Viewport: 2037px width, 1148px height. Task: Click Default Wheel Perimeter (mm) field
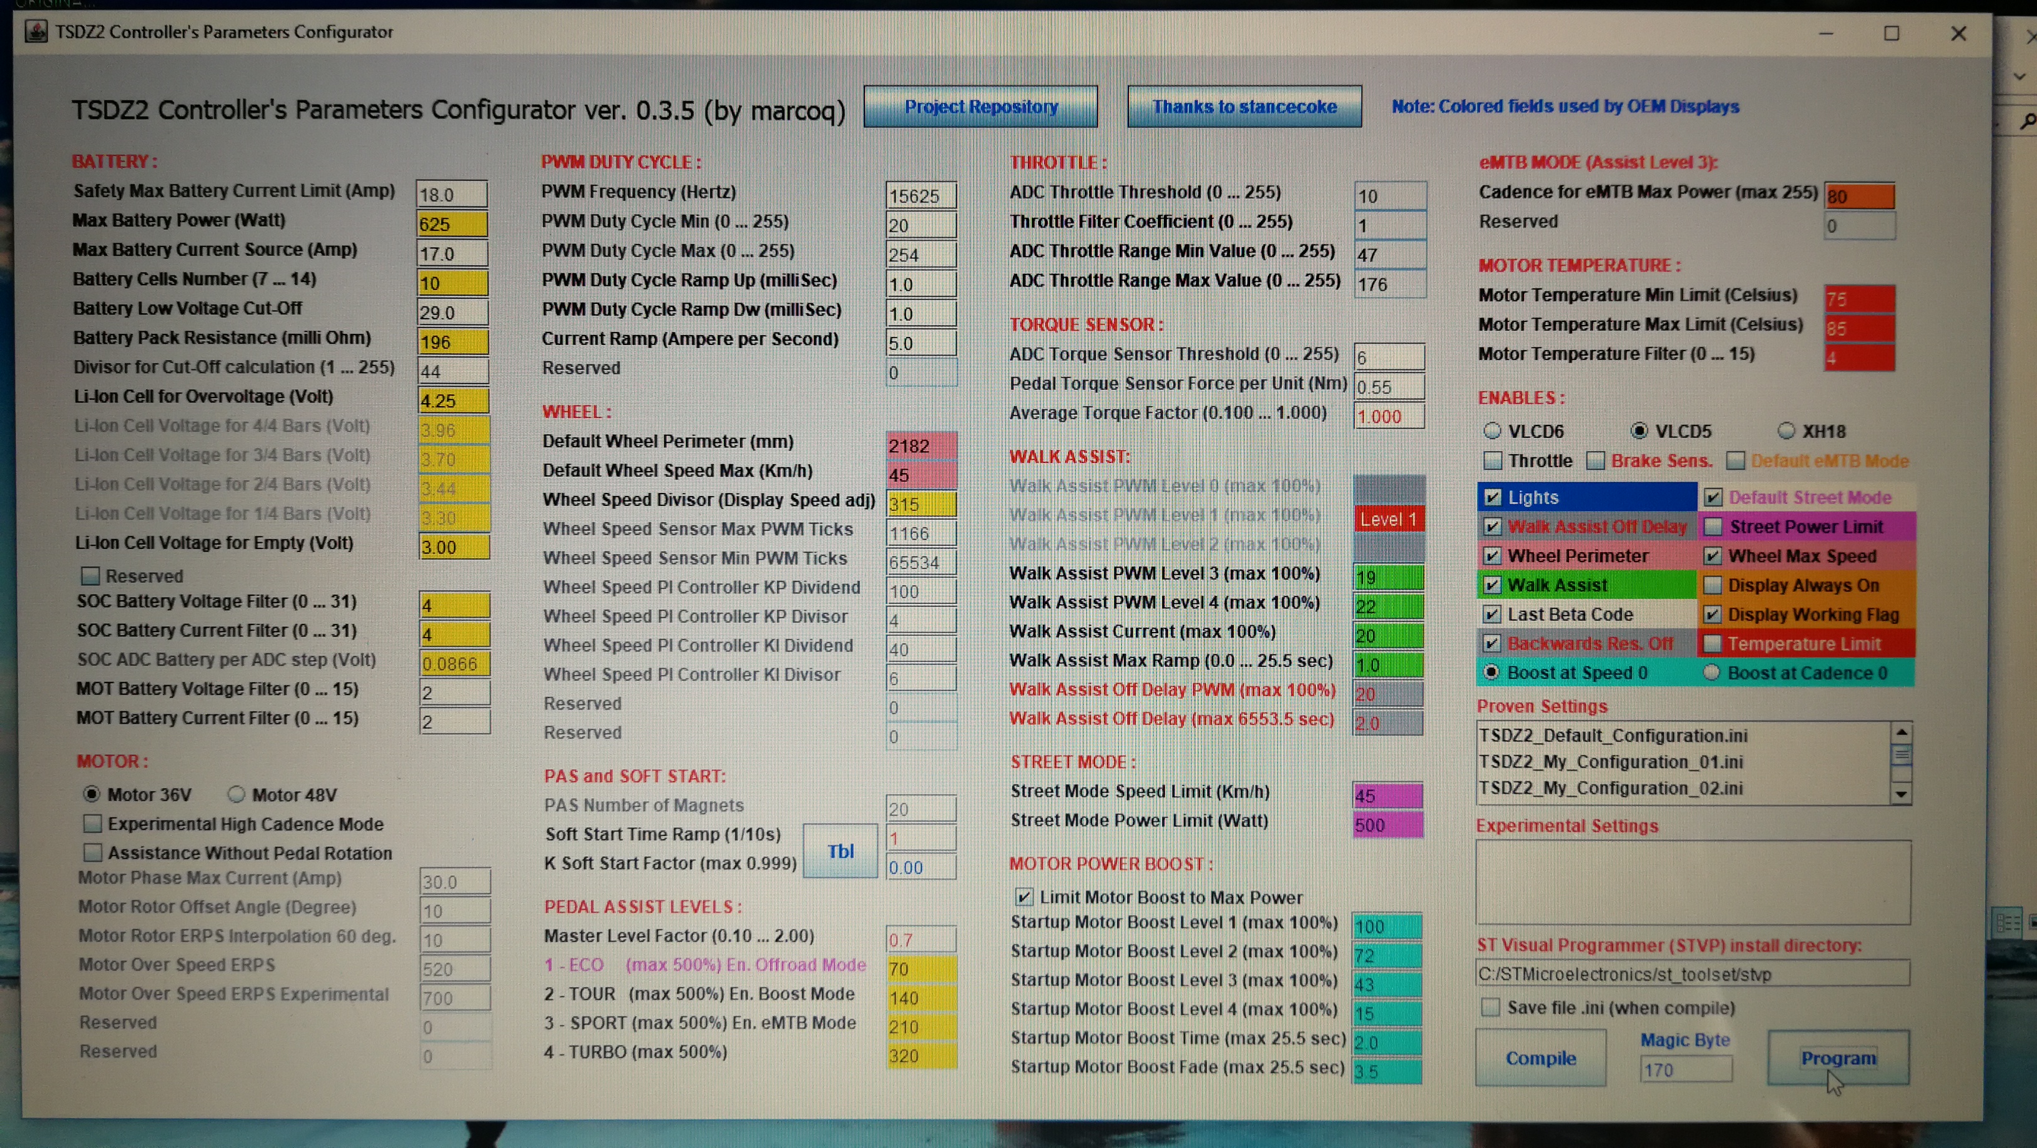(x=922, y=446)
